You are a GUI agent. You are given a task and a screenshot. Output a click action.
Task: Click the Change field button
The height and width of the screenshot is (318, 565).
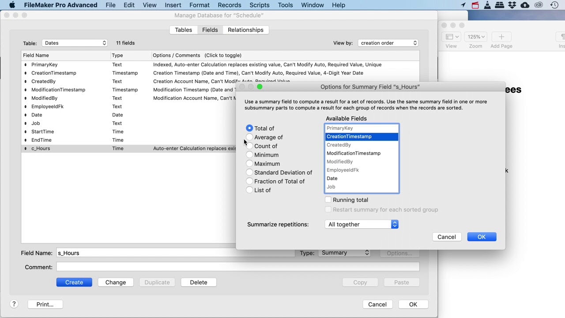(x=116, y=282)
